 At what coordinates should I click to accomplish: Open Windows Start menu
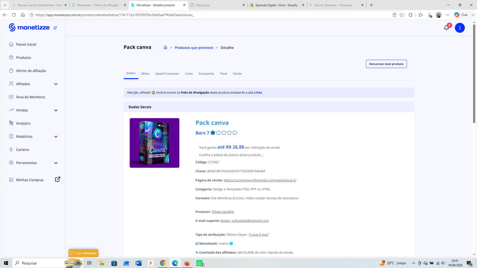click(6, 263)
